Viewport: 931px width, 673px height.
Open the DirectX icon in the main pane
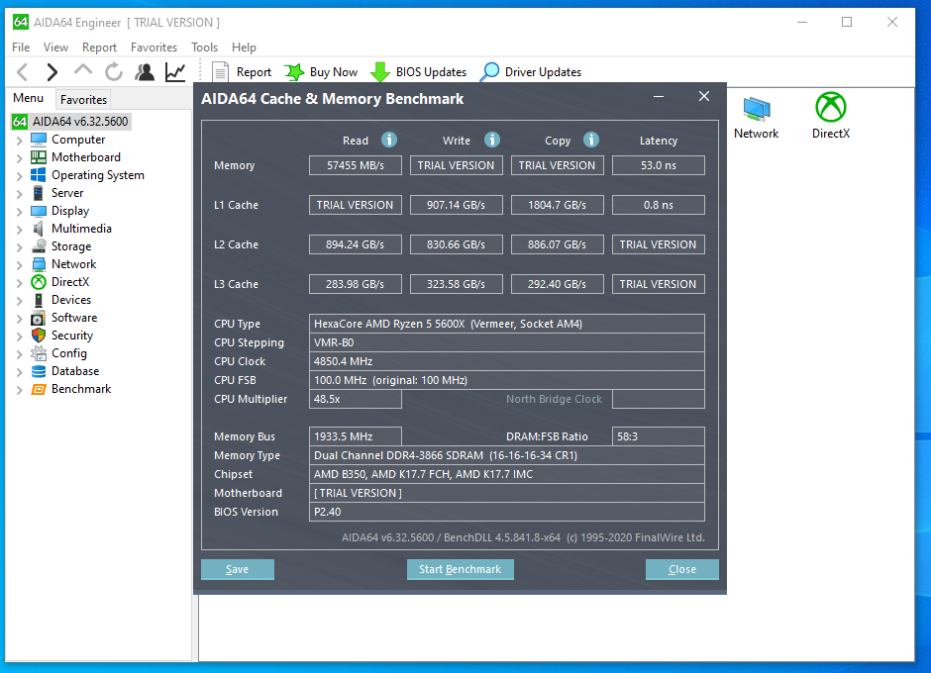(x=831, y=108)
